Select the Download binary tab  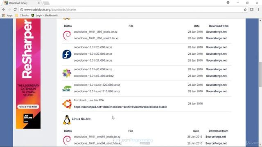[22, 3]
